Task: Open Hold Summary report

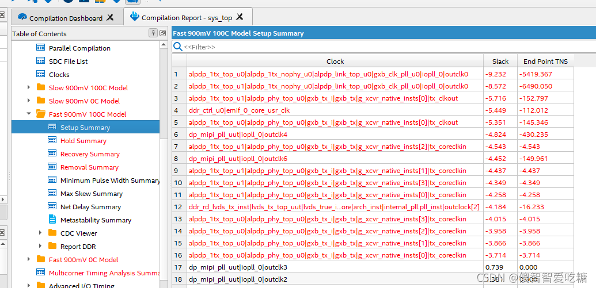Action: (x=83, y=141)
